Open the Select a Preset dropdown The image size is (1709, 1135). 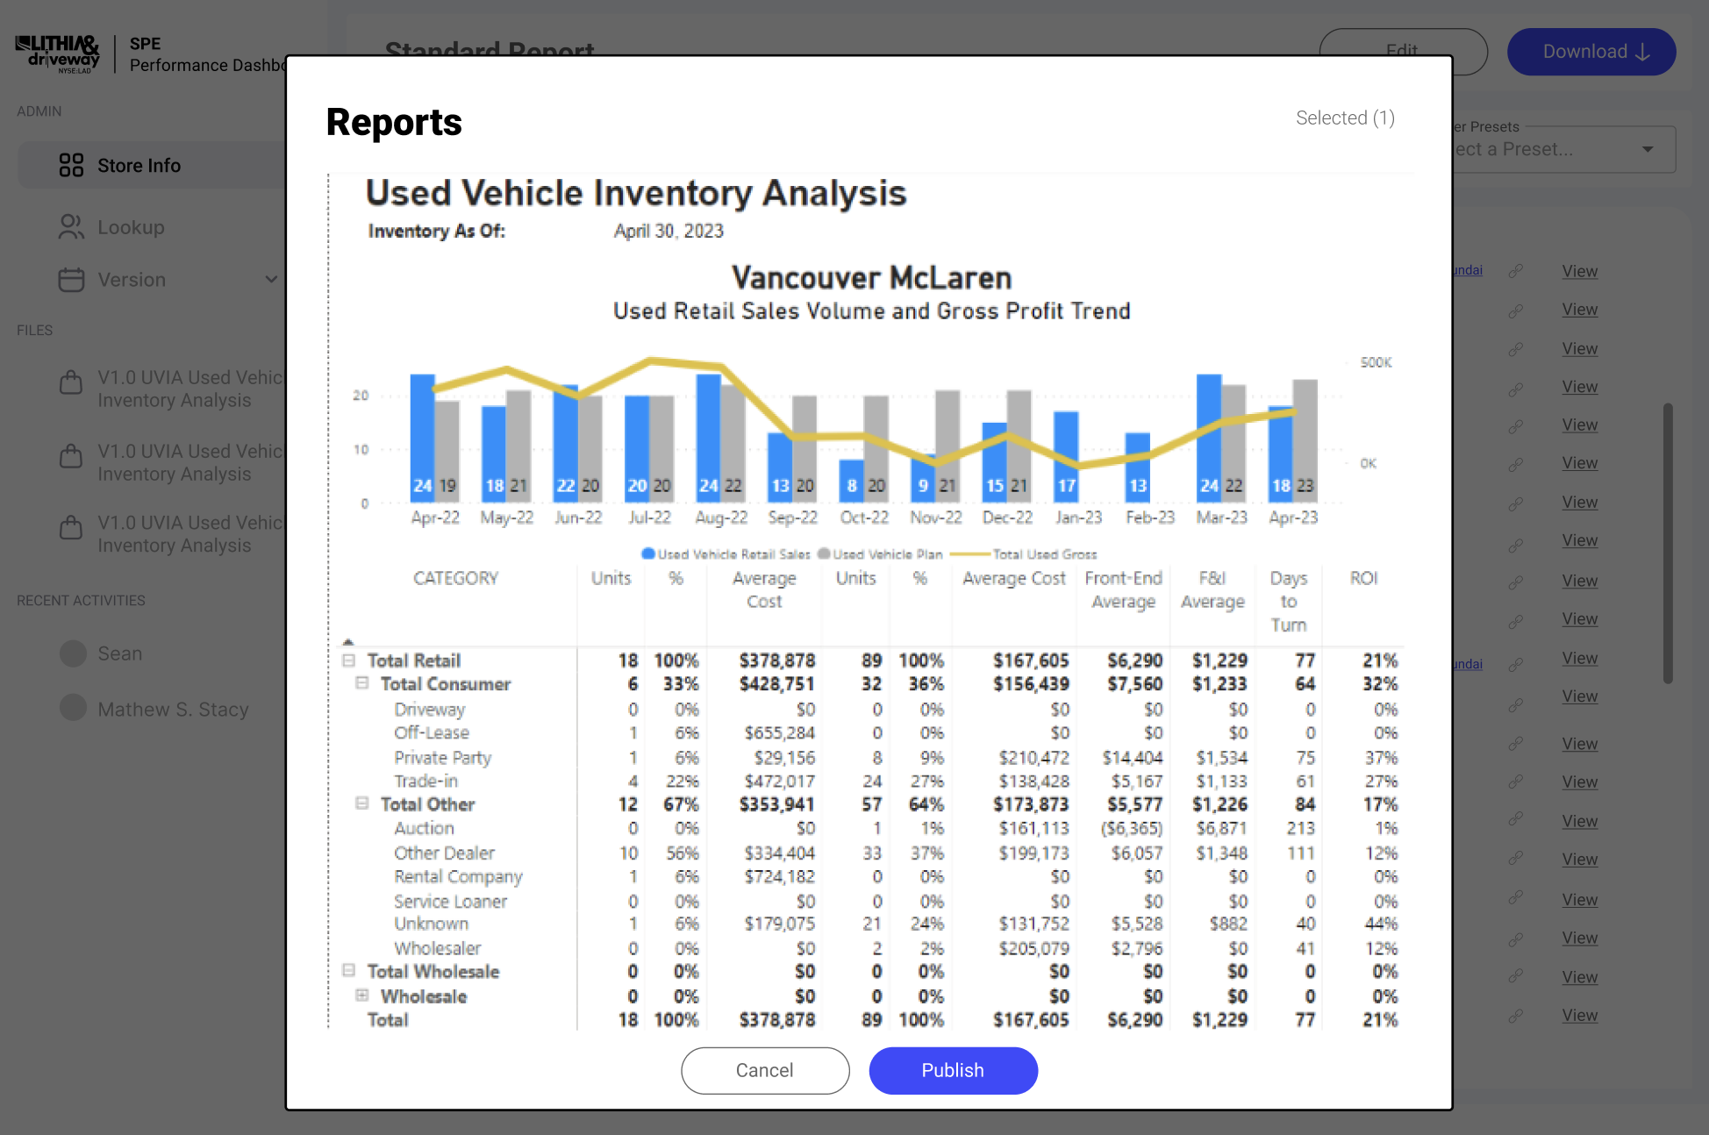1647,149
